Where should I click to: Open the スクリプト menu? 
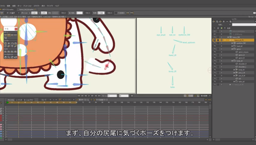(36, 6)
